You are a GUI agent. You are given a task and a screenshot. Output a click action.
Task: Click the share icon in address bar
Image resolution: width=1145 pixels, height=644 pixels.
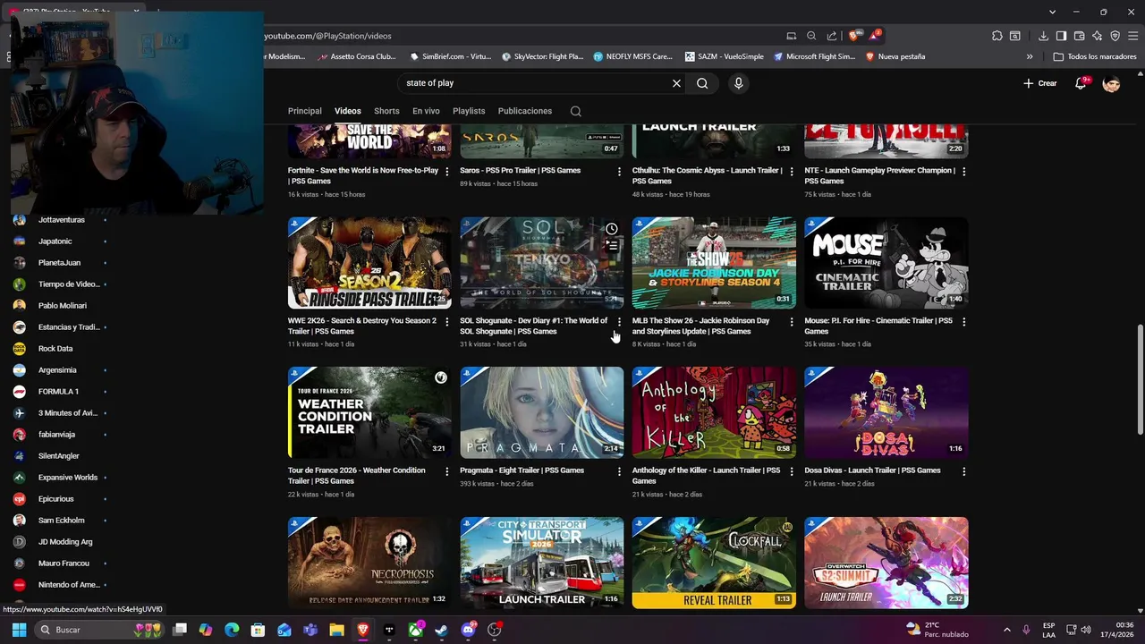(832, 36)
